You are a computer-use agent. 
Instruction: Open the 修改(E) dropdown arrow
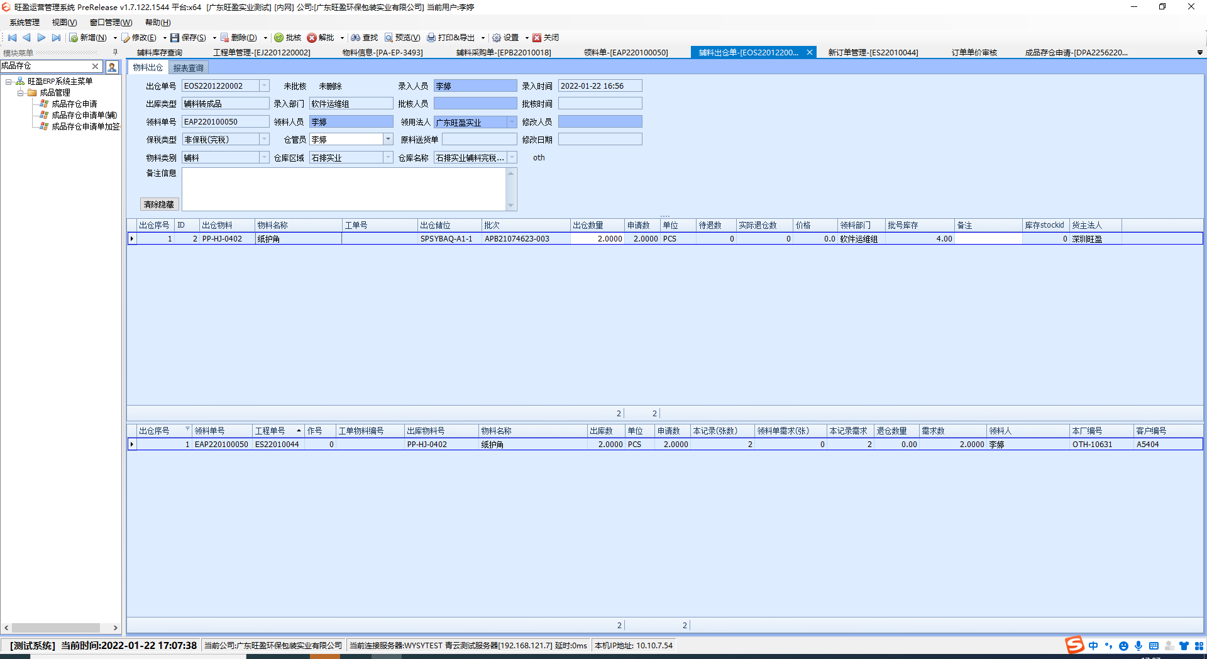pyautogui.click(x=165, y=38)
